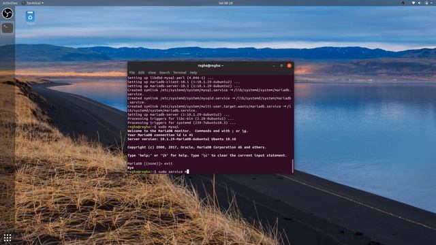Open the Terminal app menu in top bar
This screenshot has width=436, height=245.
(x=33, y=3)
